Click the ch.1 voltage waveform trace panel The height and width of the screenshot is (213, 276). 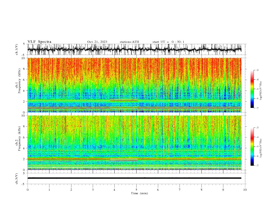(x=134, y=49)
